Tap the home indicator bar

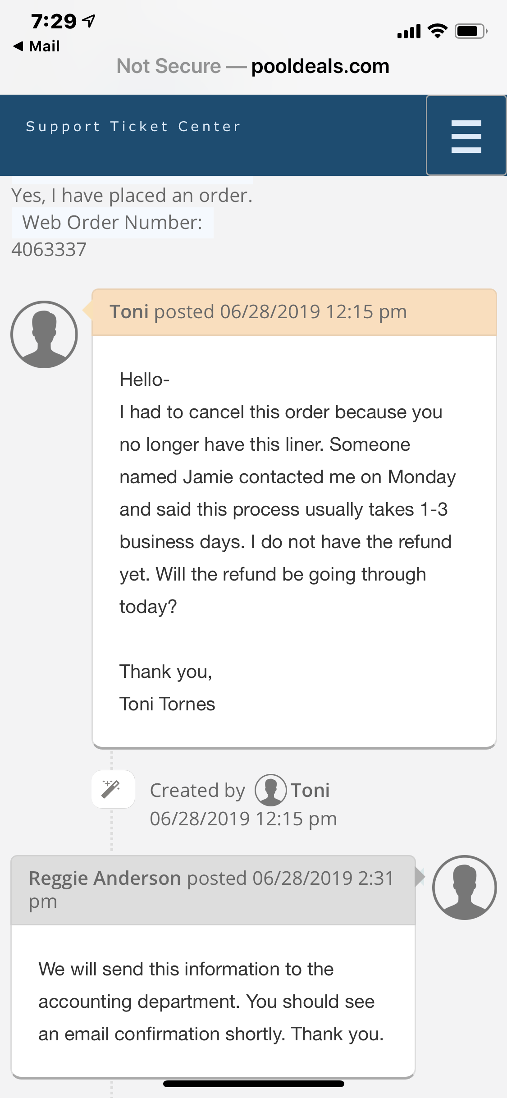pyautogui.click(x=254, y=1084)
